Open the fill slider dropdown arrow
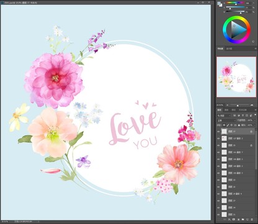Screen dimensions: 258x224 pyautogui.click(x=255, y=125)
